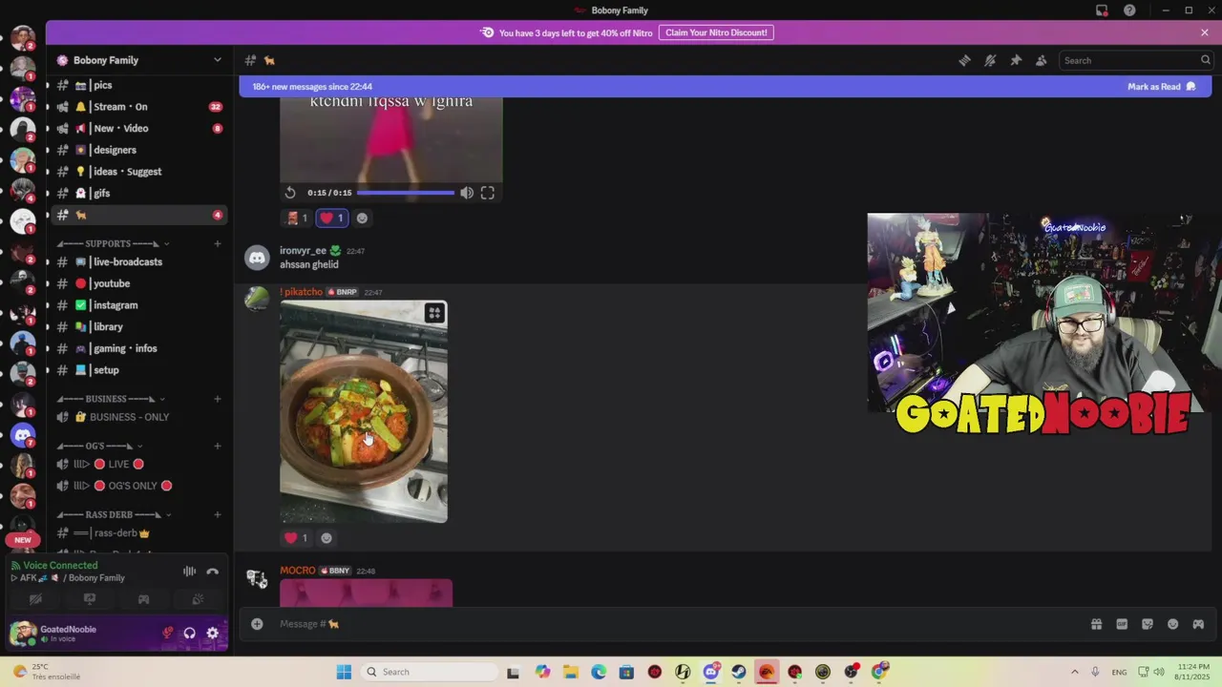Open the GIF picker
This screenshot has width=1222, height=687.
(x=1122, y=624)
